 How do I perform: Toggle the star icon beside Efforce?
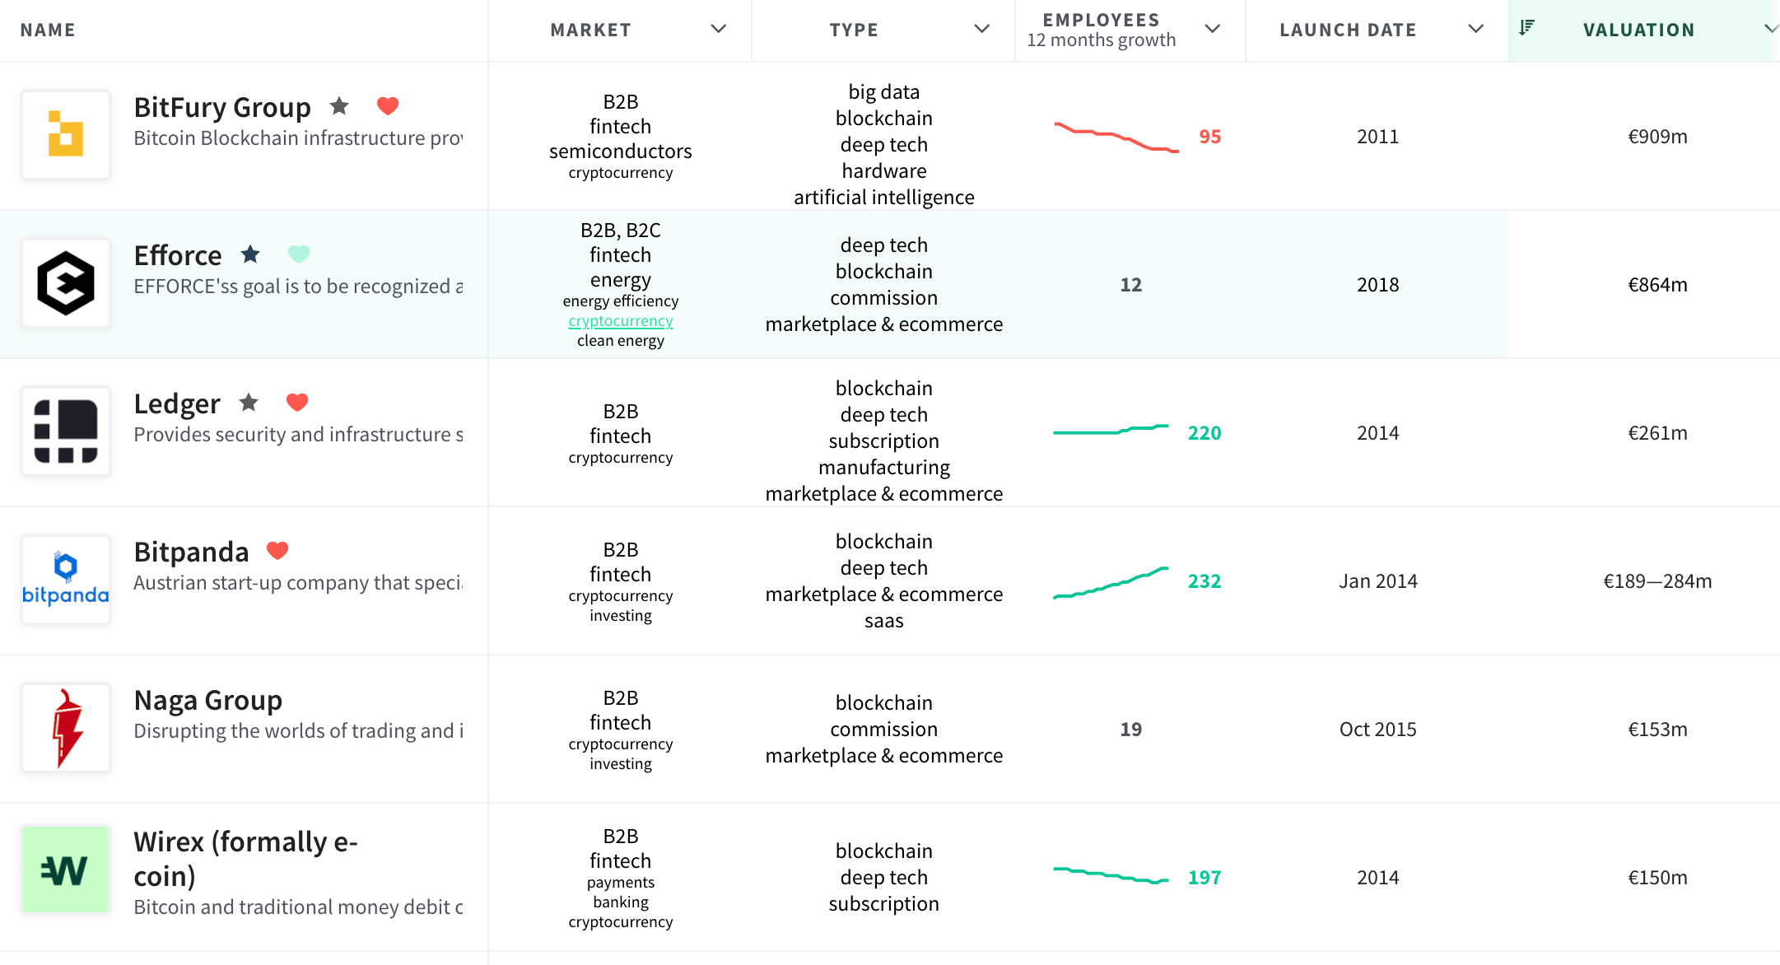(250, 254)
